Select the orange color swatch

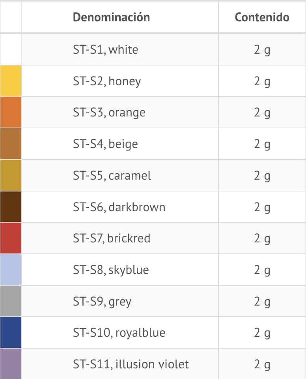(x=11, y=113)
